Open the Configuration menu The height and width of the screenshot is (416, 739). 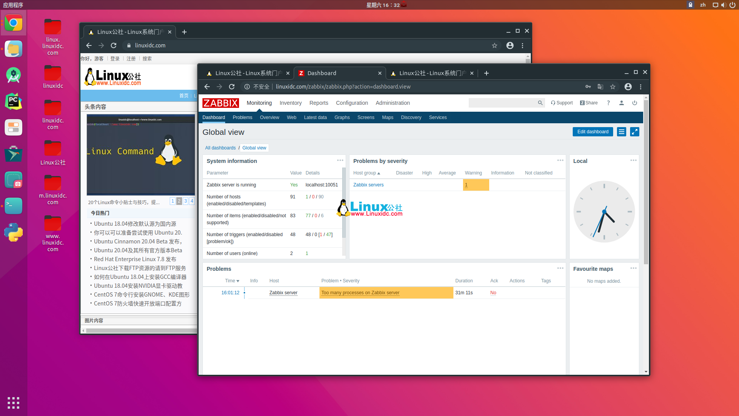tap(352, 103)
